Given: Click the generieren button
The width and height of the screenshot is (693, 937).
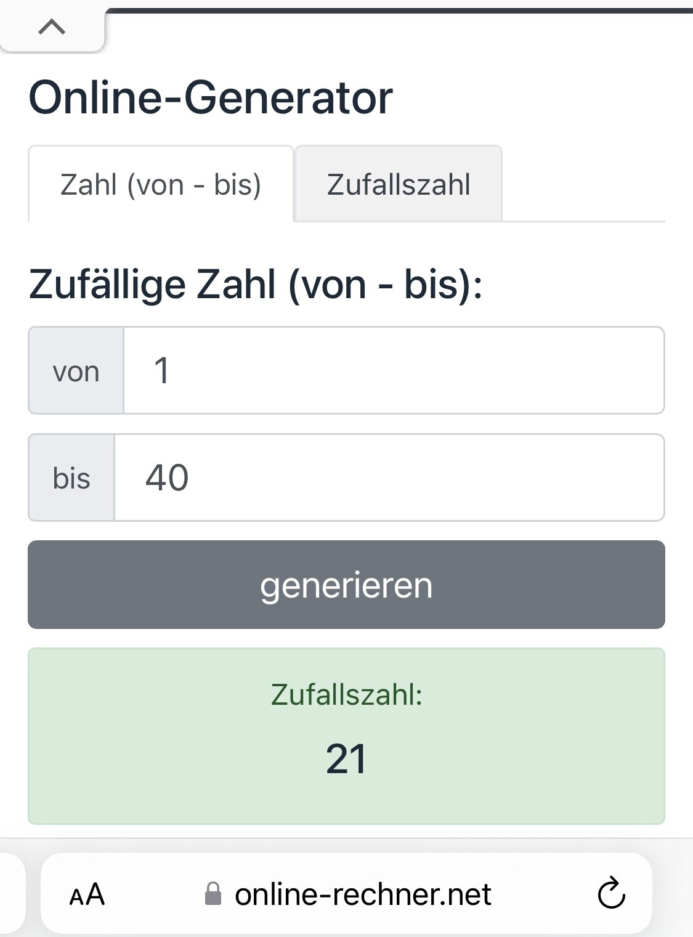Looking at the screenshot, I should point(346,585).
